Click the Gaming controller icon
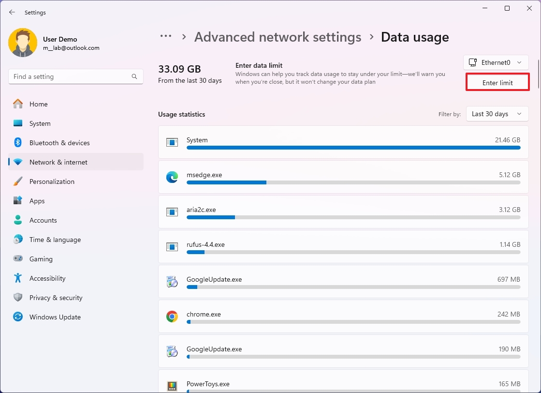This screenshot has height=393, width=541. 17,258
